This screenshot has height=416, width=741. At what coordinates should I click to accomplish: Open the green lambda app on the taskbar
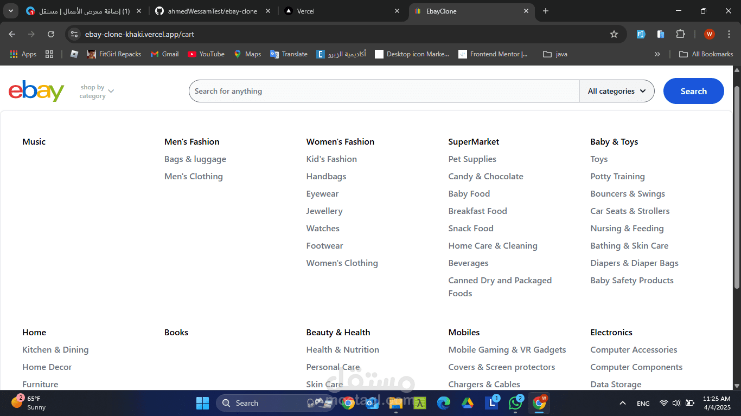(x=419, y=403)
